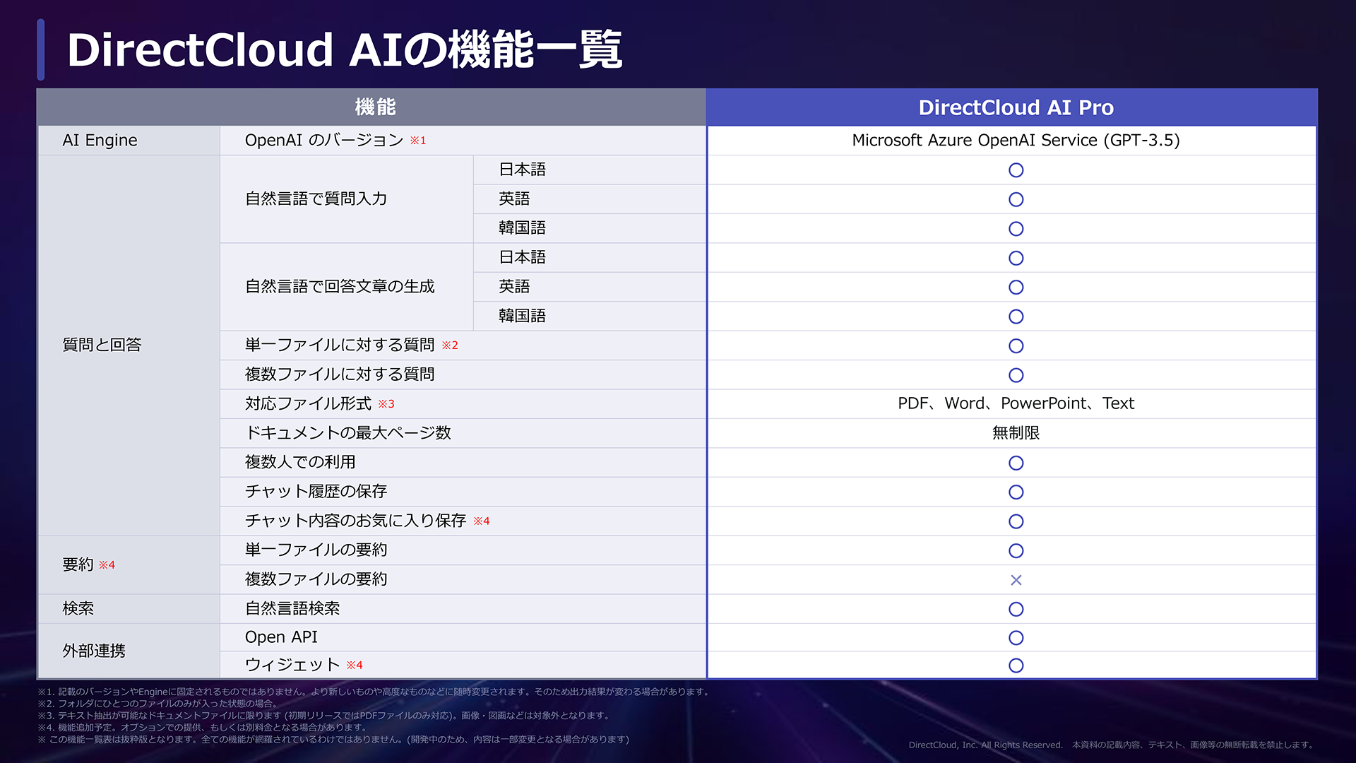Image resolution: width=1356 pixels, height=763 pixels.
Task: Click the circle mark for 複数人での利用
Action: click(1016, 463)
